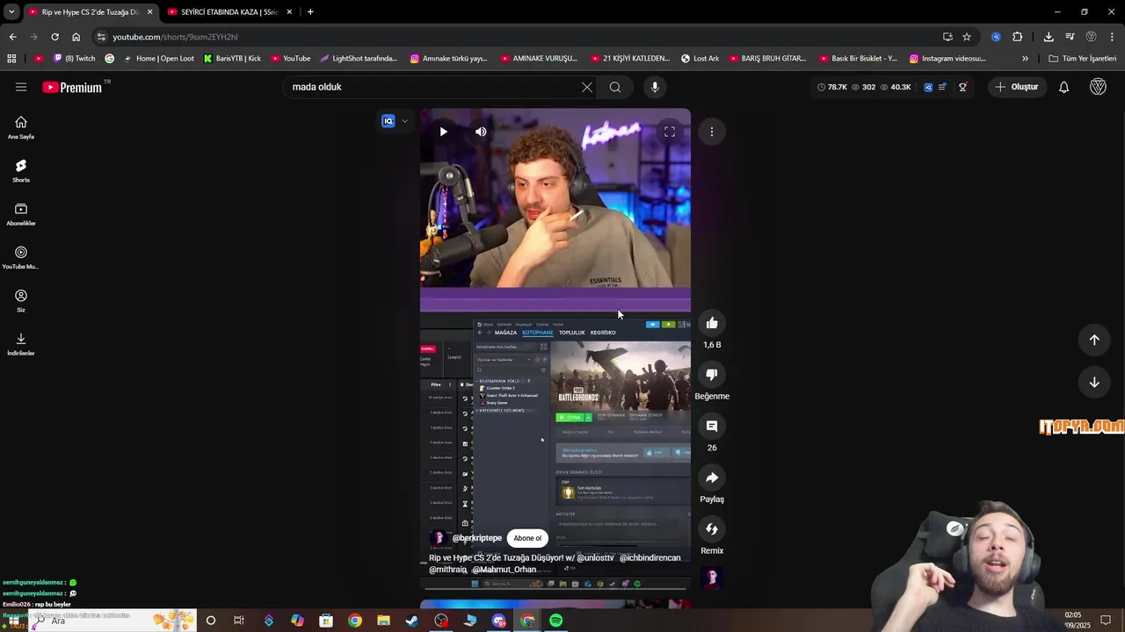Remix this Short
1125x632 pixels.
coord(712,529)
